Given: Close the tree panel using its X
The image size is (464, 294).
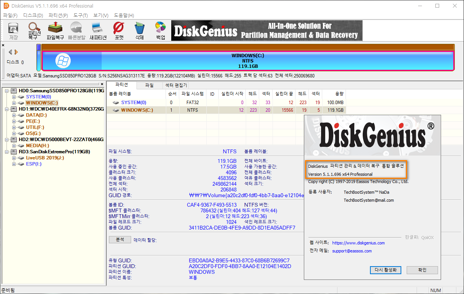Looking at the screenshot, I should (x=102, y=84).
